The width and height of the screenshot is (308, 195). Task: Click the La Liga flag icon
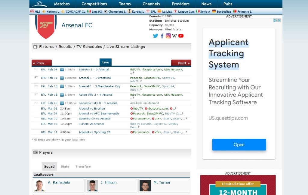pyautogui.click(x=159, y=11)
